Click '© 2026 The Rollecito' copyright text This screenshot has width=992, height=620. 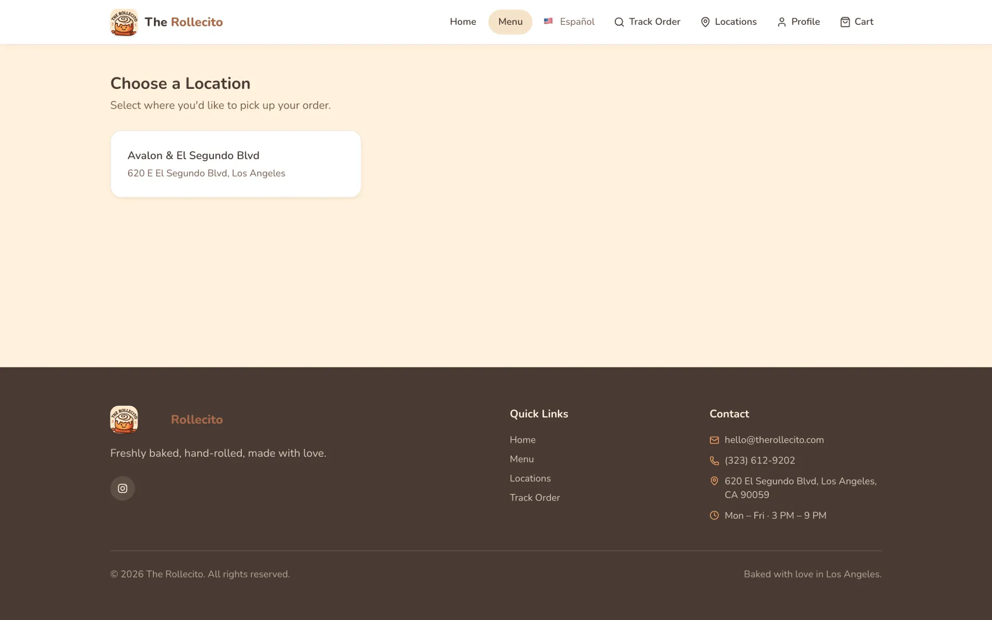tap(200, 574)
